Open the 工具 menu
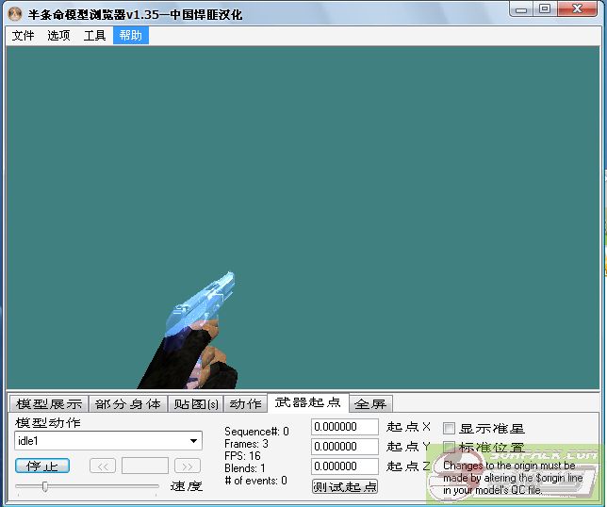The image size is (607, 507). point(94,36)
